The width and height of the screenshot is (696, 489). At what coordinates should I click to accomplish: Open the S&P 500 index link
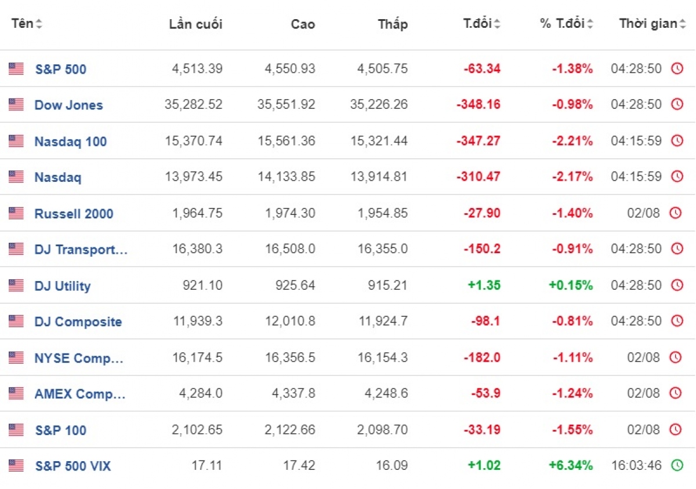pos(60,69)
